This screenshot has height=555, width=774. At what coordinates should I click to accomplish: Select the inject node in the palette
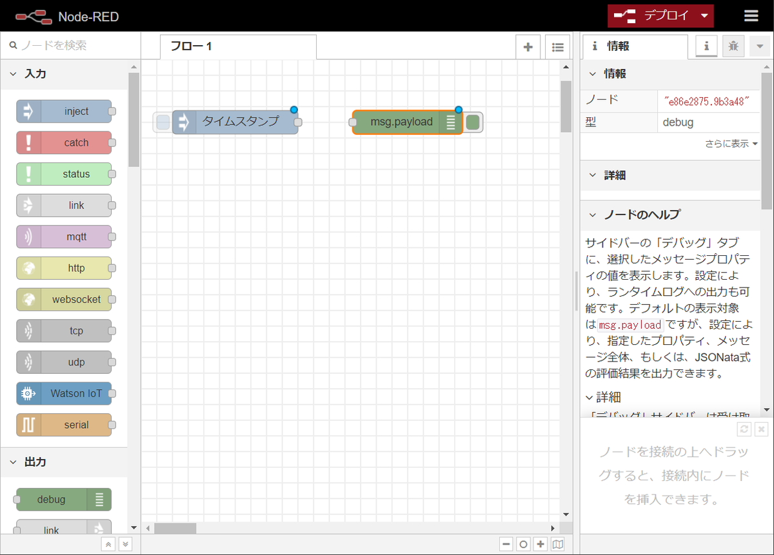point(64,111)
